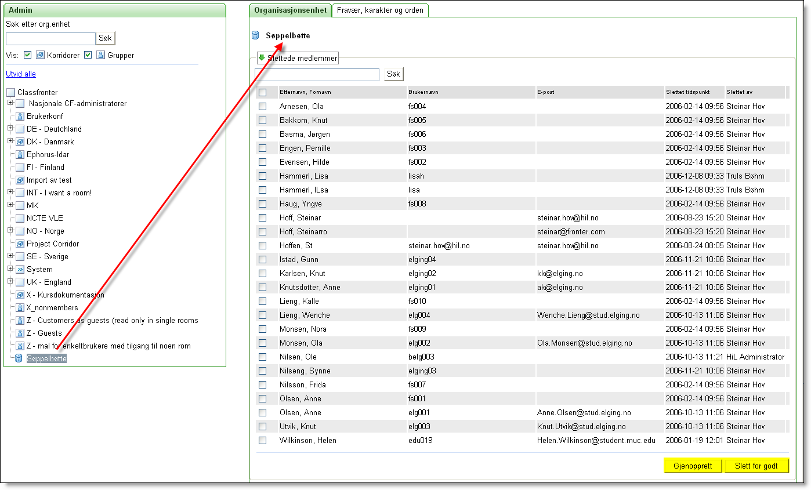Image resolution: width=811 pixels, height=490 pixels.
Task: Focus the org.enhet search field
Action: coord(50,38)
